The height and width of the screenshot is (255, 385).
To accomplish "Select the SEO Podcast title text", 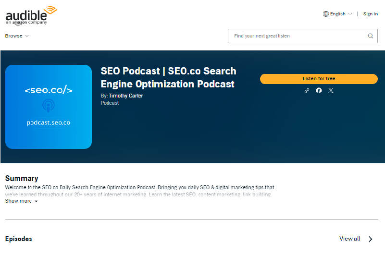I will 168,77.
